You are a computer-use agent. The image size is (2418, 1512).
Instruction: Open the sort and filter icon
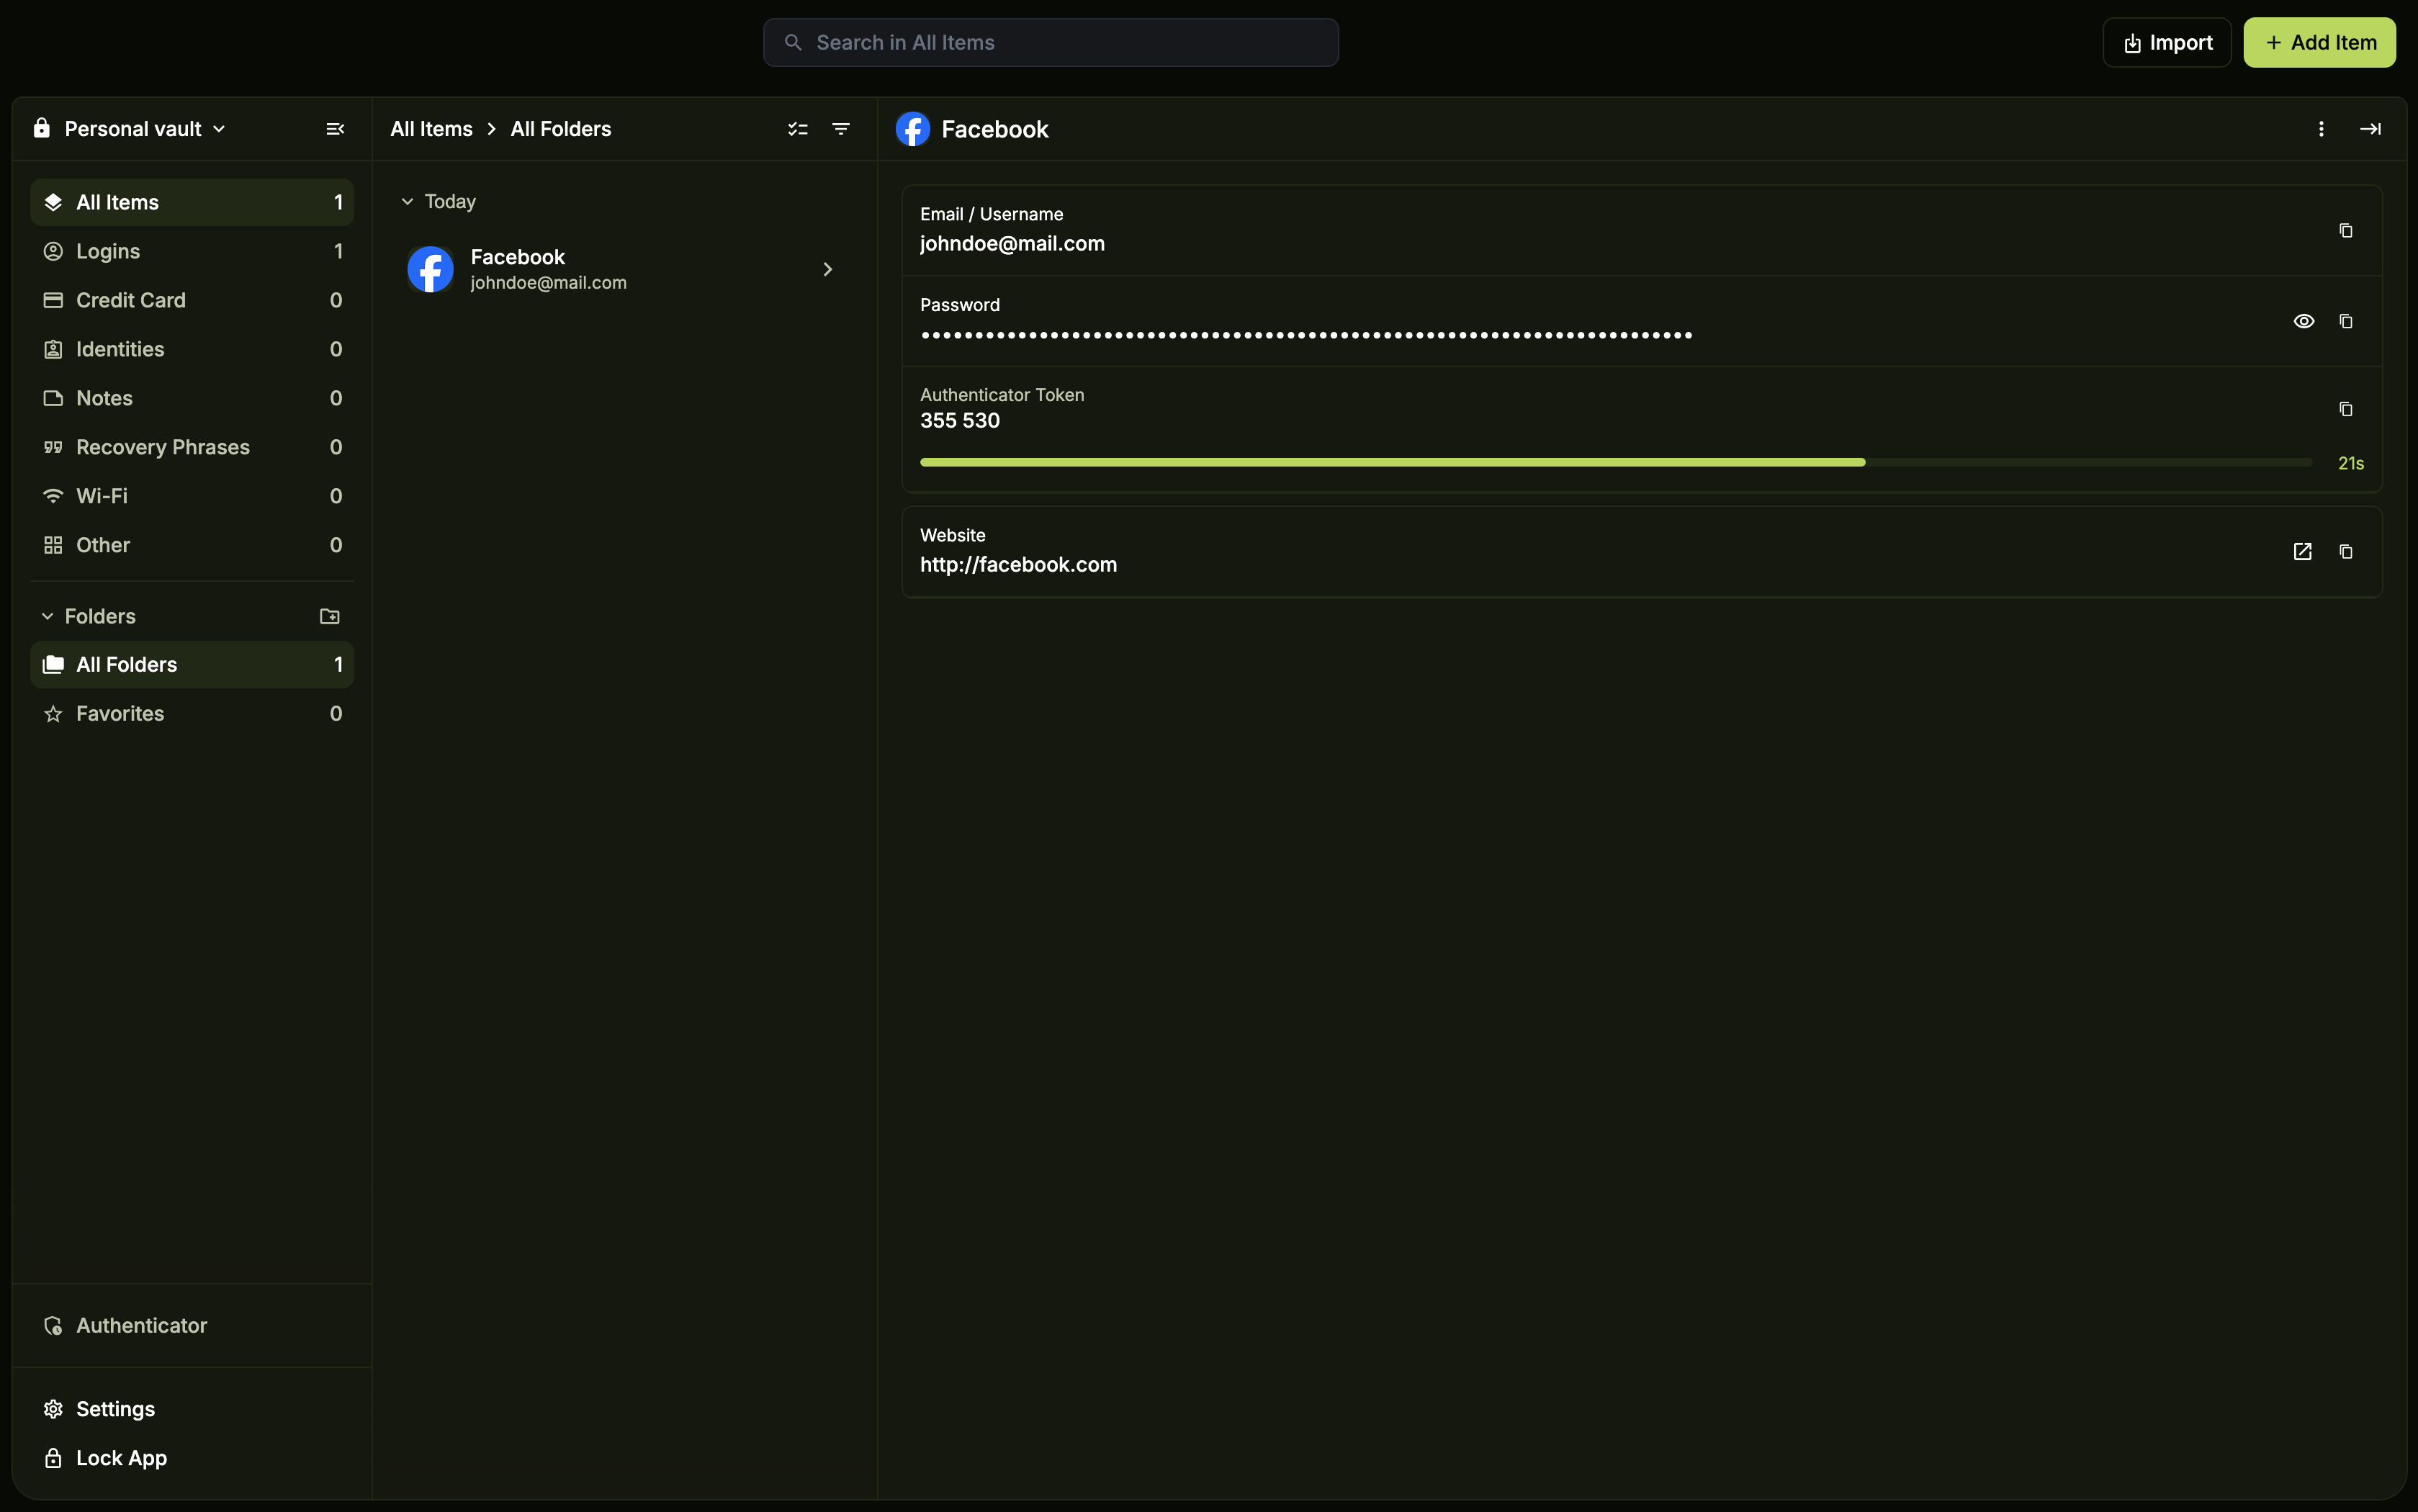click(841, 129)
